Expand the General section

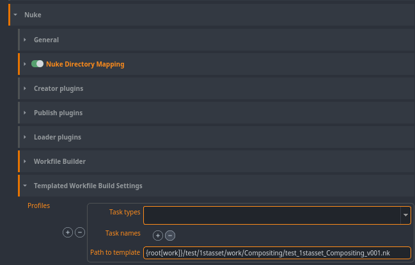point(25,40)
